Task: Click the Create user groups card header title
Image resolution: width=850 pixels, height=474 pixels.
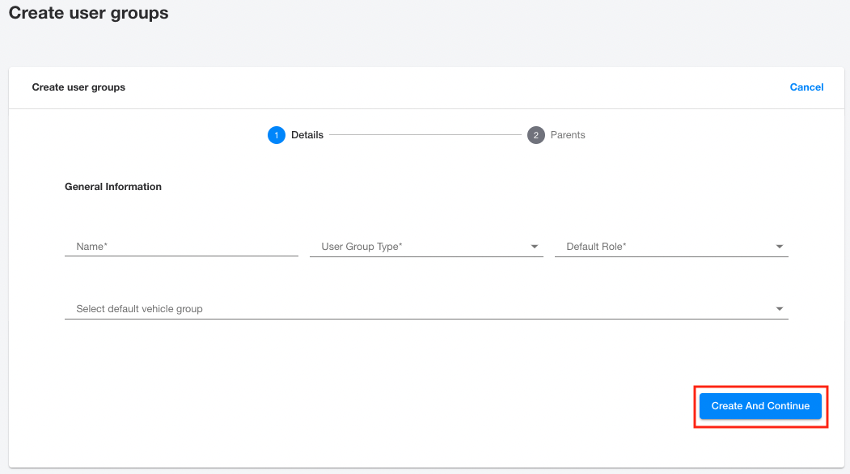Action: click(x=78, y=87)
